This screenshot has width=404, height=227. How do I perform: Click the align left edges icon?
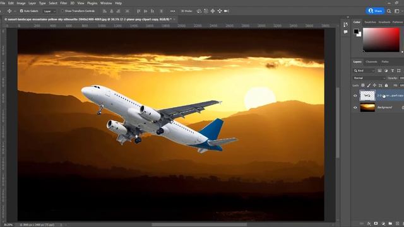[x=105, y=11]
